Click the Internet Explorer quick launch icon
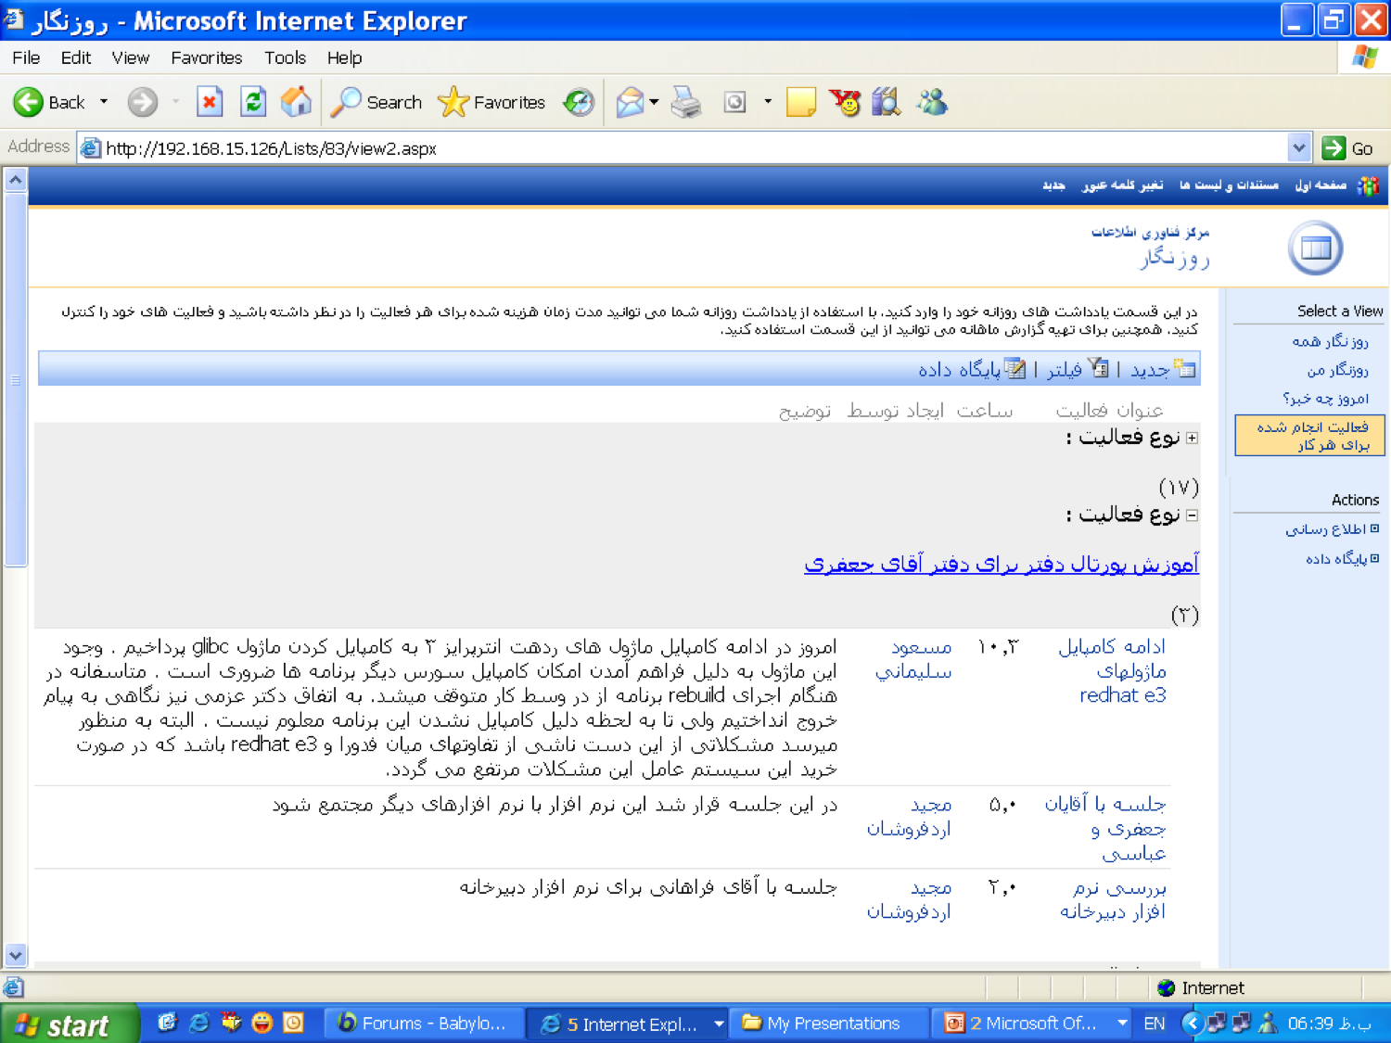 [199, 1023]
